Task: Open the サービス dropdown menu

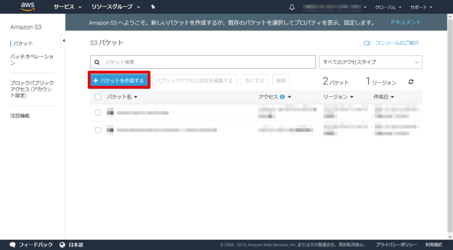Action: point(67,7)
